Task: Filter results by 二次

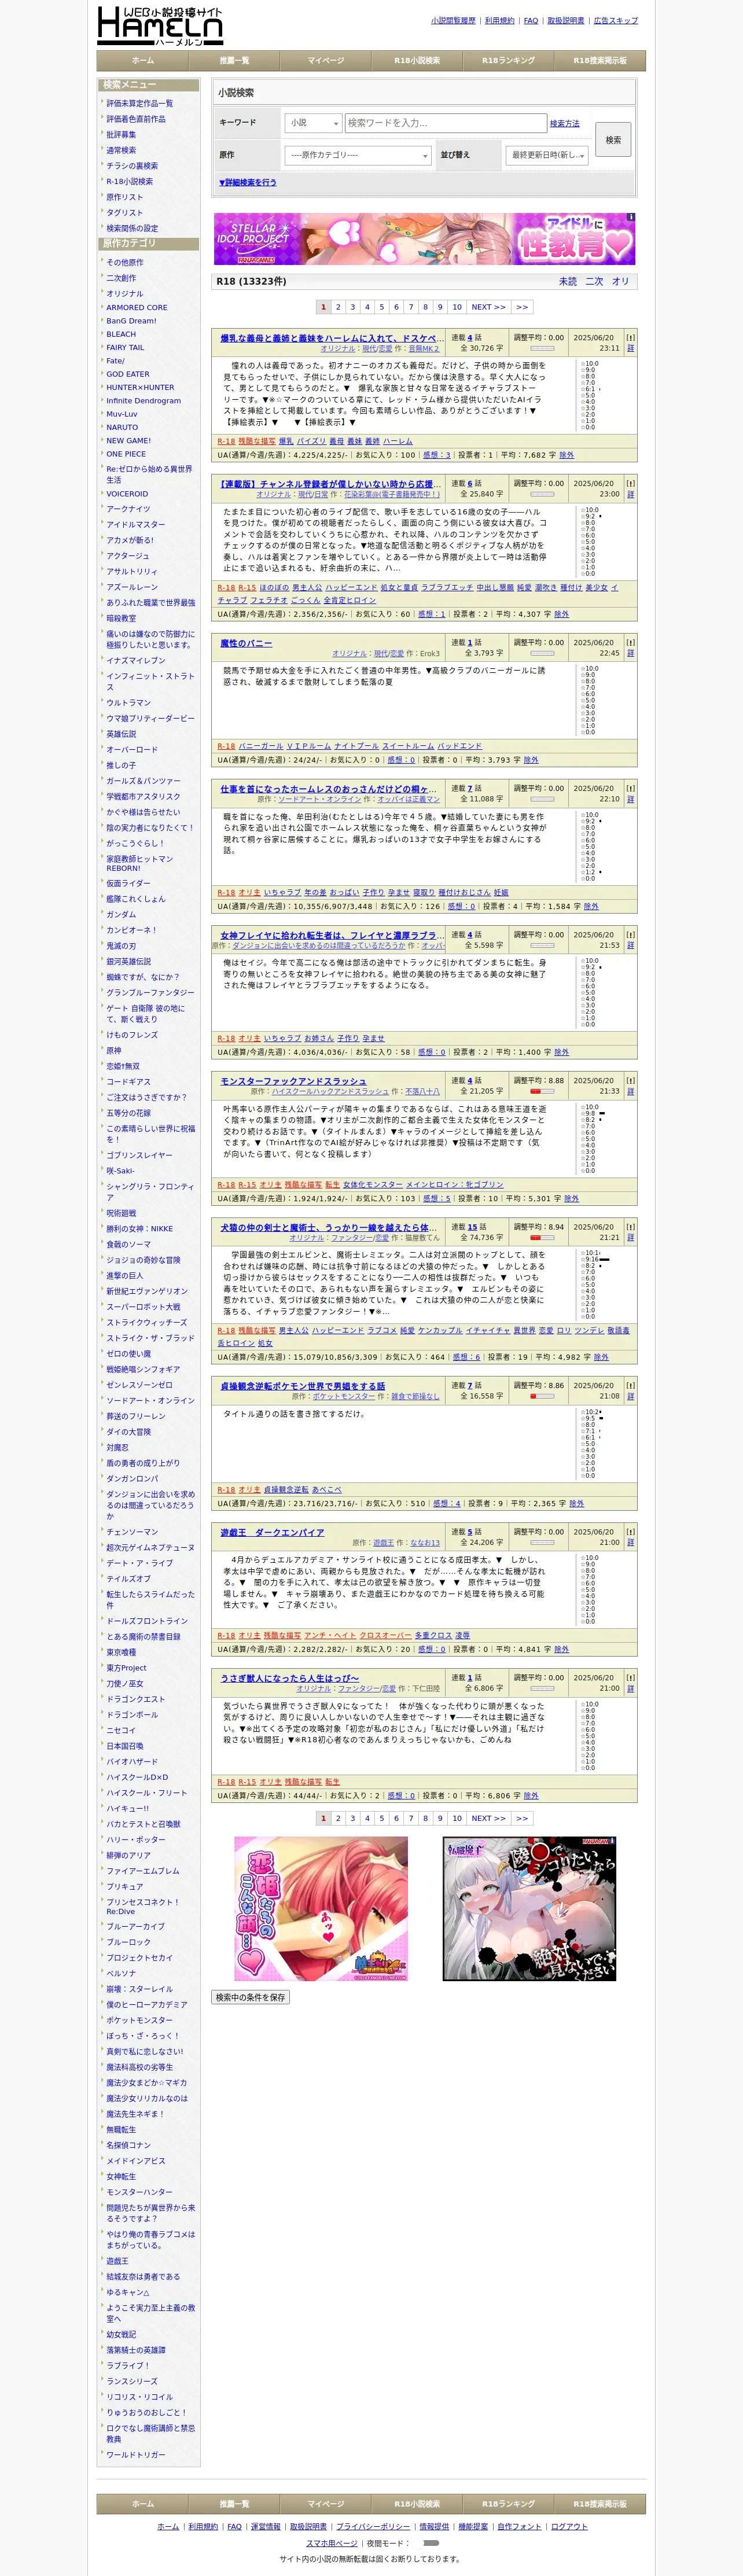Action: (594, 281)
